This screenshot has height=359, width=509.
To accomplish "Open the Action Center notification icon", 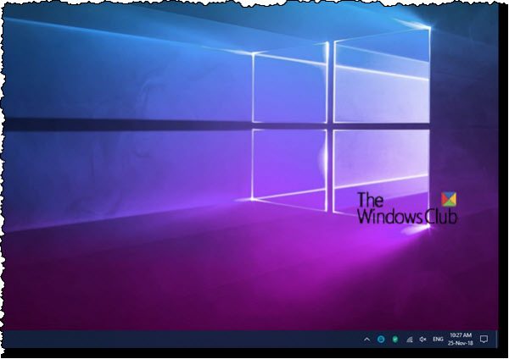I will pyautogui.click(x=484, y=340).
